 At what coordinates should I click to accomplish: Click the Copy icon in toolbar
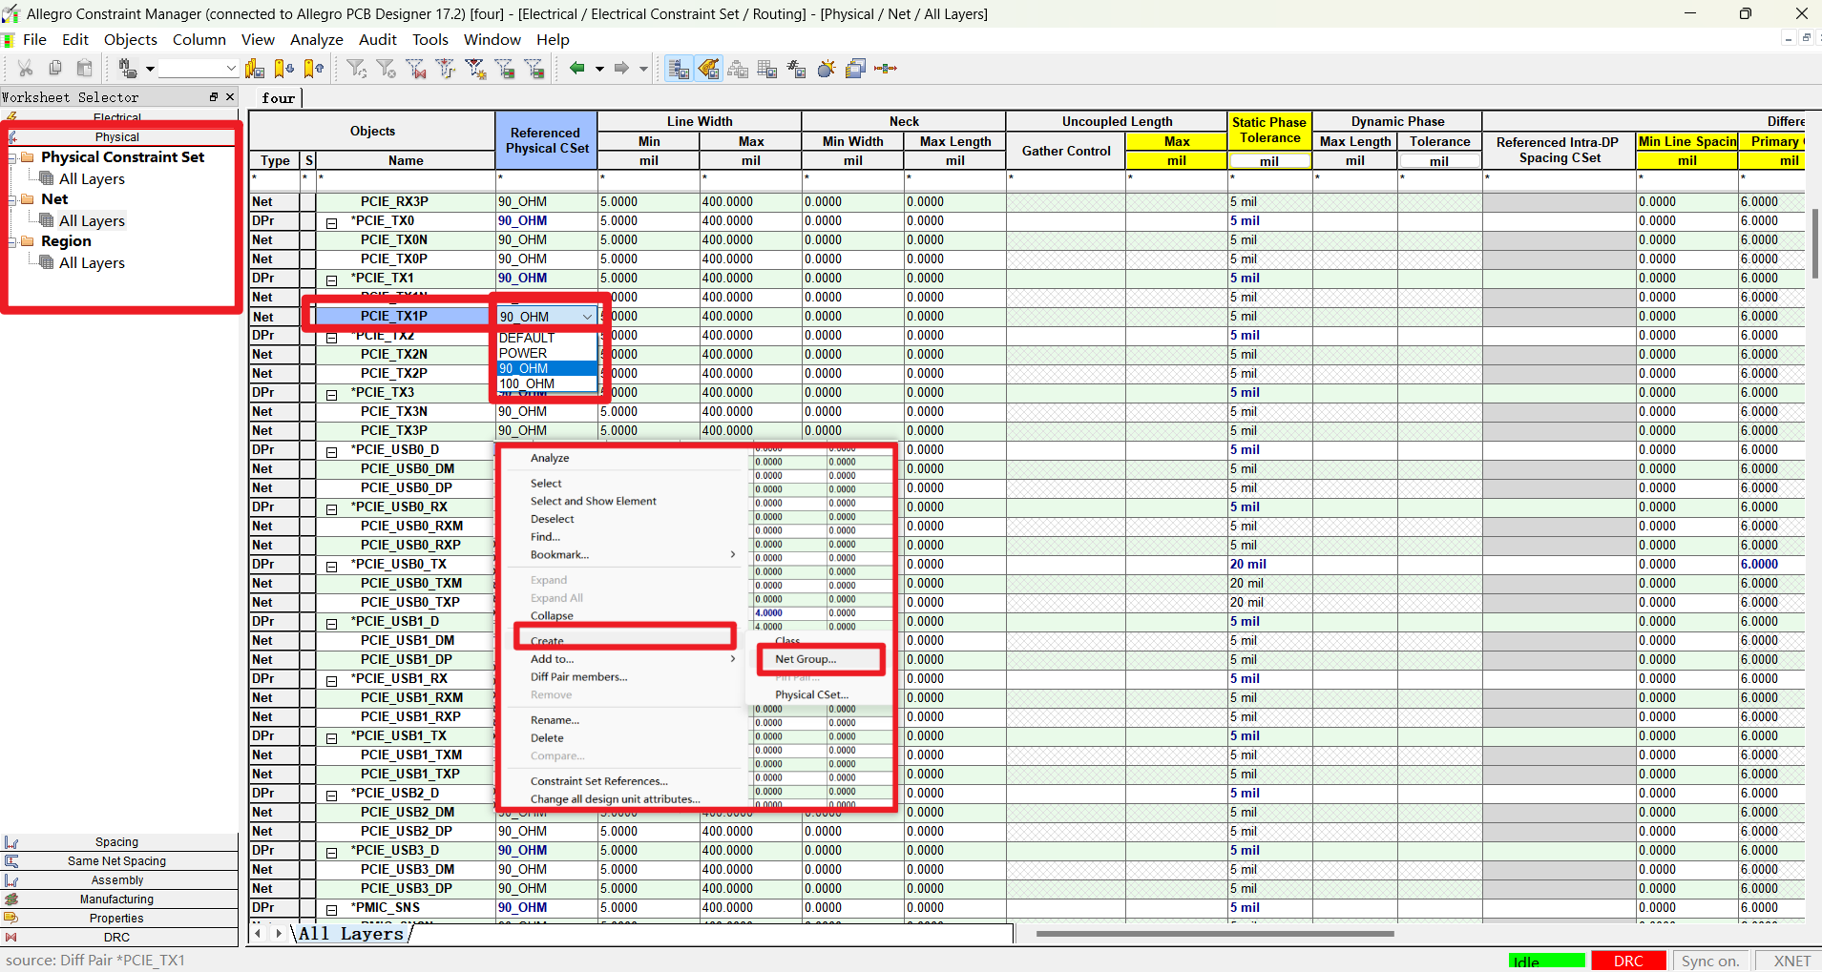[x=55, y=68]
